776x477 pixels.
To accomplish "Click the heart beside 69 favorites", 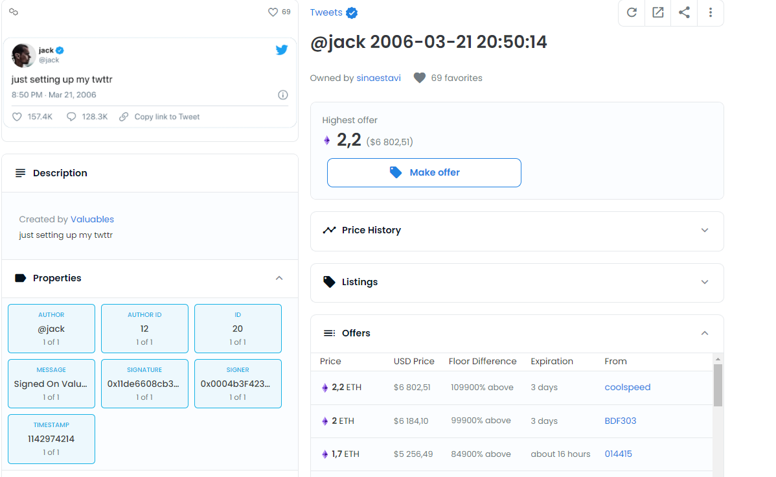I will [419, 78].
